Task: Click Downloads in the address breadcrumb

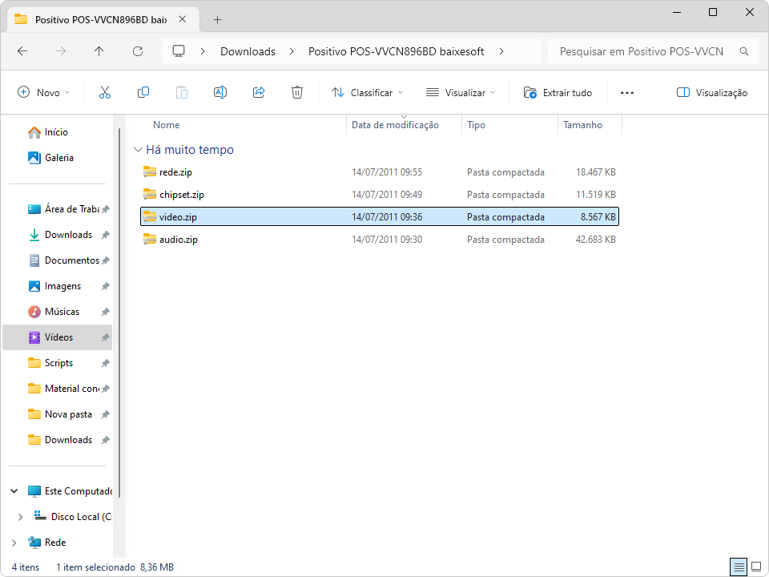Action: click(x=248, y=51)
